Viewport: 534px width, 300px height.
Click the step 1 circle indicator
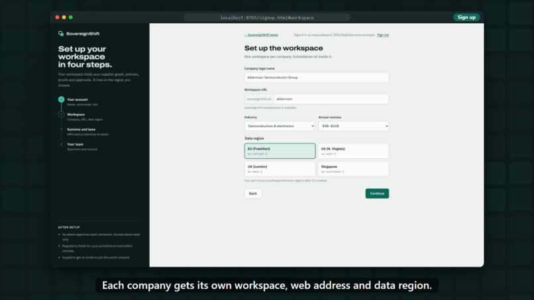(62, 99)
